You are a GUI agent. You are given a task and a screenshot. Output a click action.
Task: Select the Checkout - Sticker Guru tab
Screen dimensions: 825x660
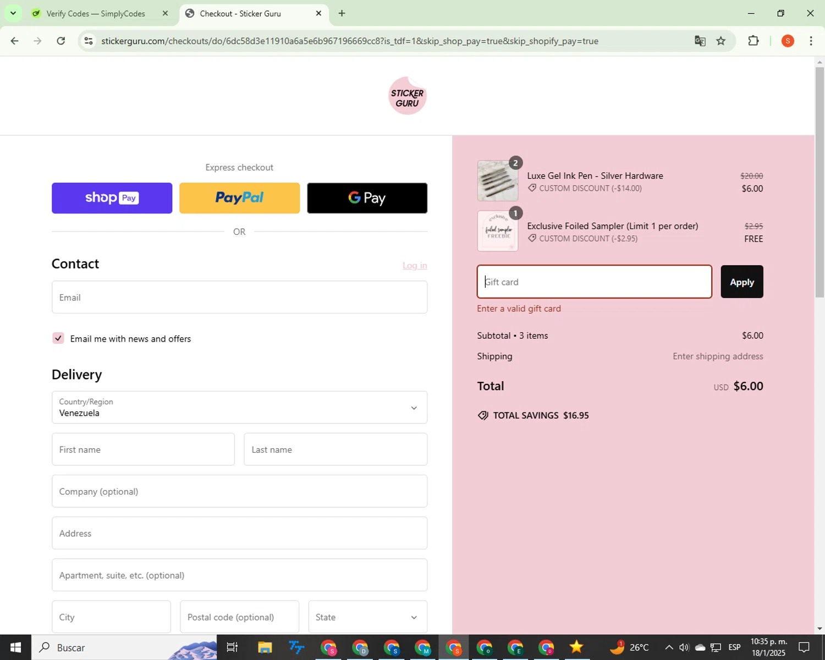240,13
